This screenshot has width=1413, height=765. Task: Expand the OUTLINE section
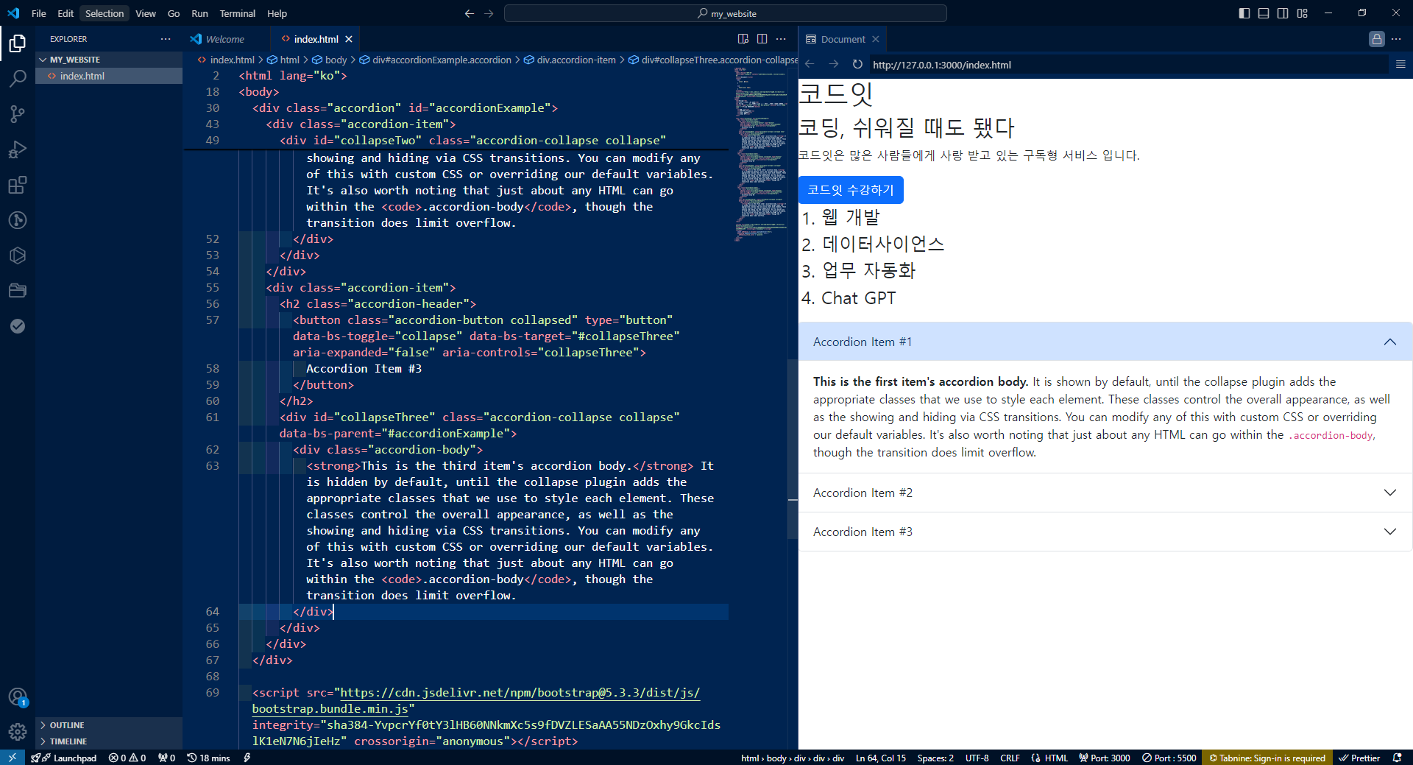coord(109,725)
